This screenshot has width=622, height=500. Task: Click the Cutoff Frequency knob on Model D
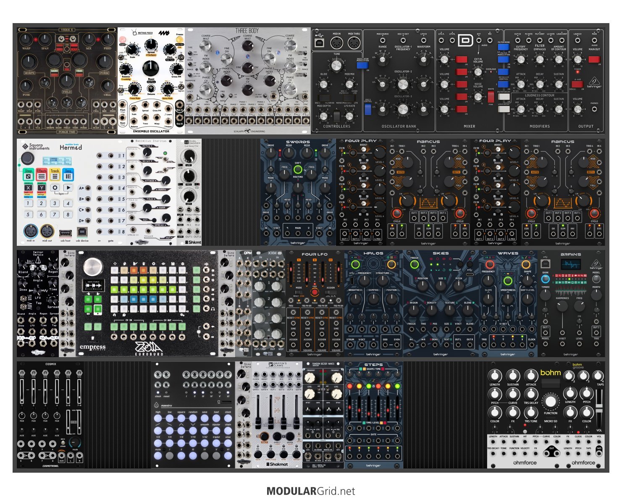(x=521, y=59)
